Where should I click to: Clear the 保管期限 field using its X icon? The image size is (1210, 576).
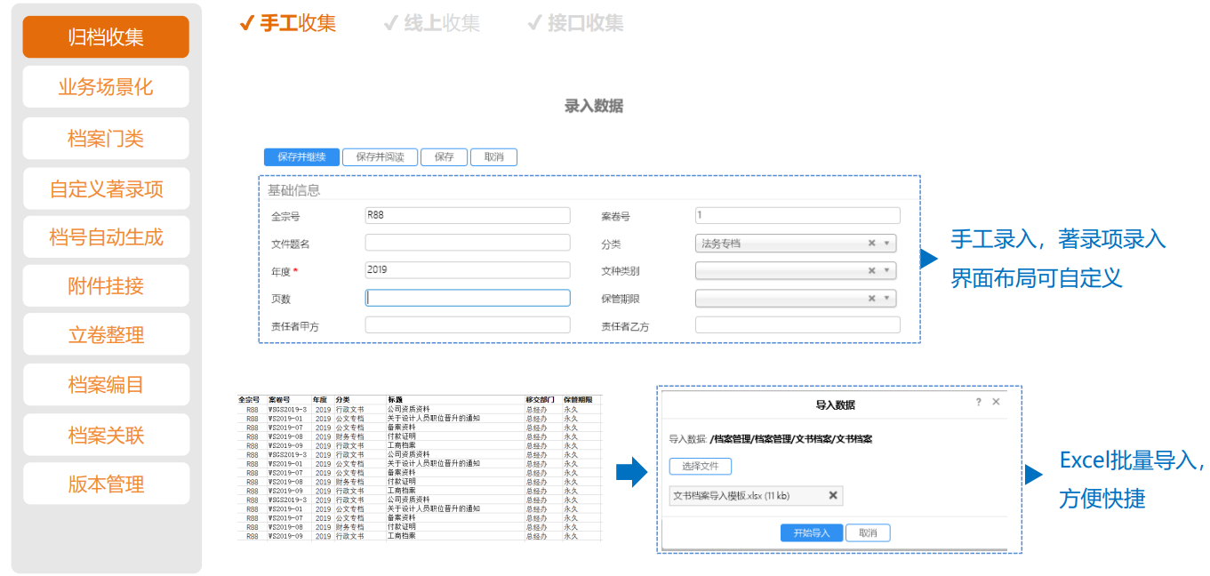[871, 299]
